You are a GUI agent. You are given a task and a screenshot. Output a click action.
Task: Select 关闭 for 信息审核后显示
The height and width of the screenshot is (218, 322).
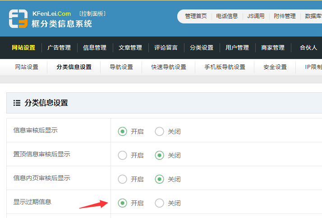click(159, 132)
